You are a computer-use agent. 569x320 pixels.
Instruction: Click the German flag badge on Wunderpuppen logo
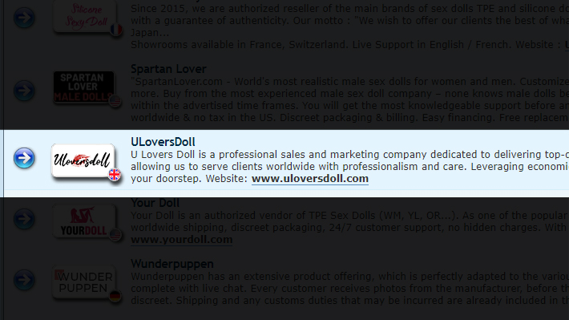[115, 296]
